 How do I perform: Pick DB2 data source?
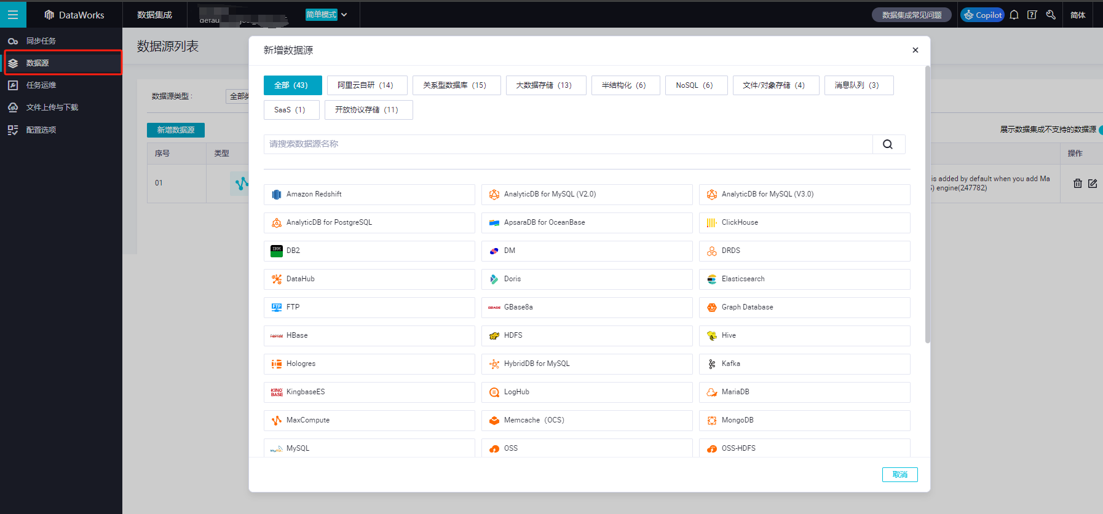coord(370,251)
